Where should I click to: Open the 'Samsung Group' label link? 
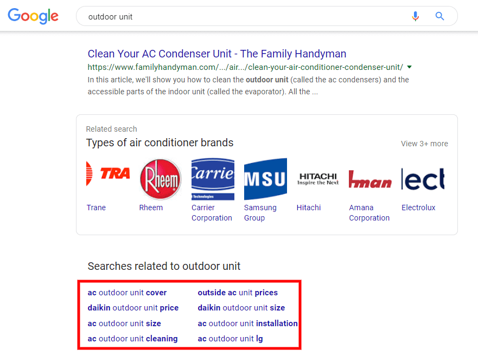point(260,213)
